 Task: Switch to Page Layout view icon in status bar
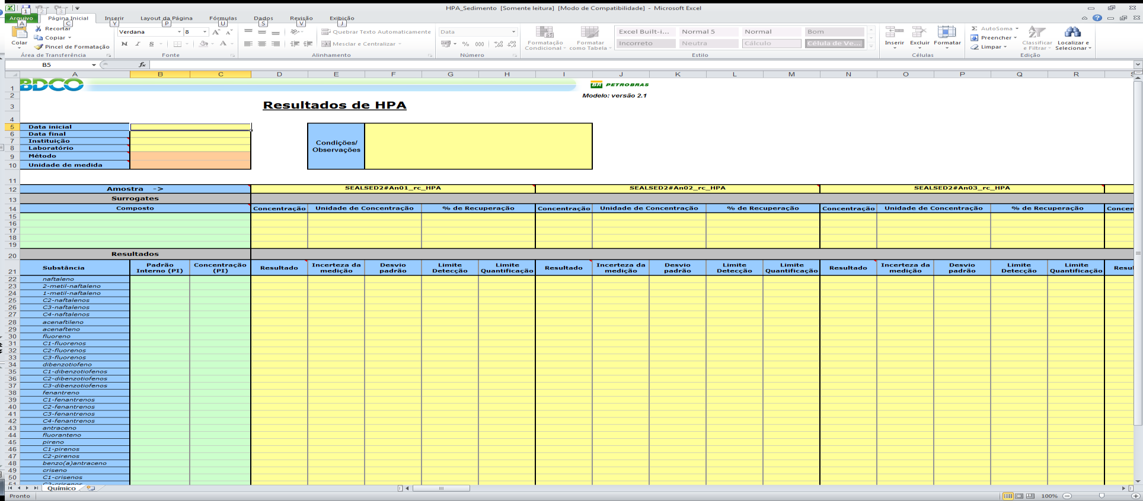[x=1019, y=496]
